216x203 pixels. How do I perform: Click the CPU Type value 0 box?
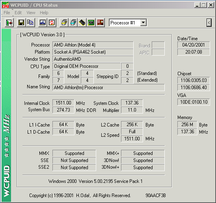pyautogui.click(x=127, y=66)
